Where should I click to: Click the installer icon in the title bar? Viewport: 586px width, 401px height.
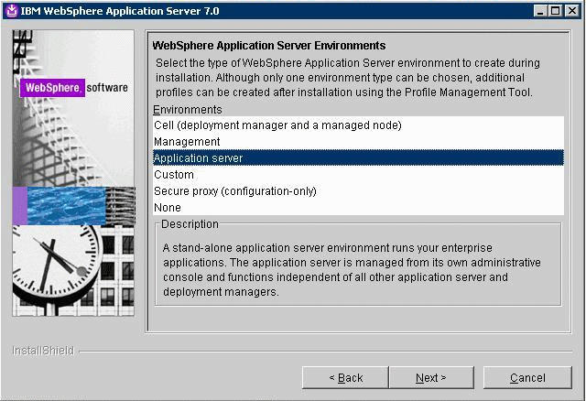[11, 10]
